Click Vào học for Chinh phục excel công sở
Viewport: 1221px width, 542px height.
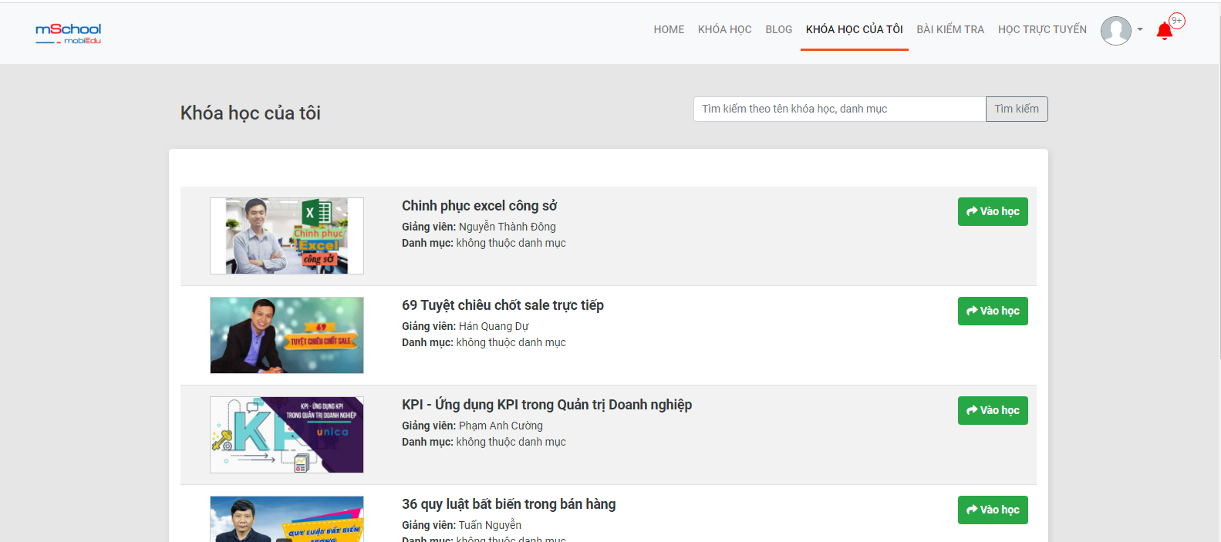993,211
